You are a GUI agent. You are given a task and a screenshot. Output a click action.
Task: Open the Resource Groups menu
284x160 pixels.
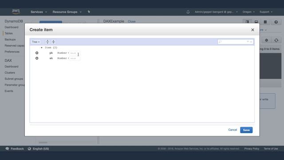pyautogui.click(x=67, y=12)
